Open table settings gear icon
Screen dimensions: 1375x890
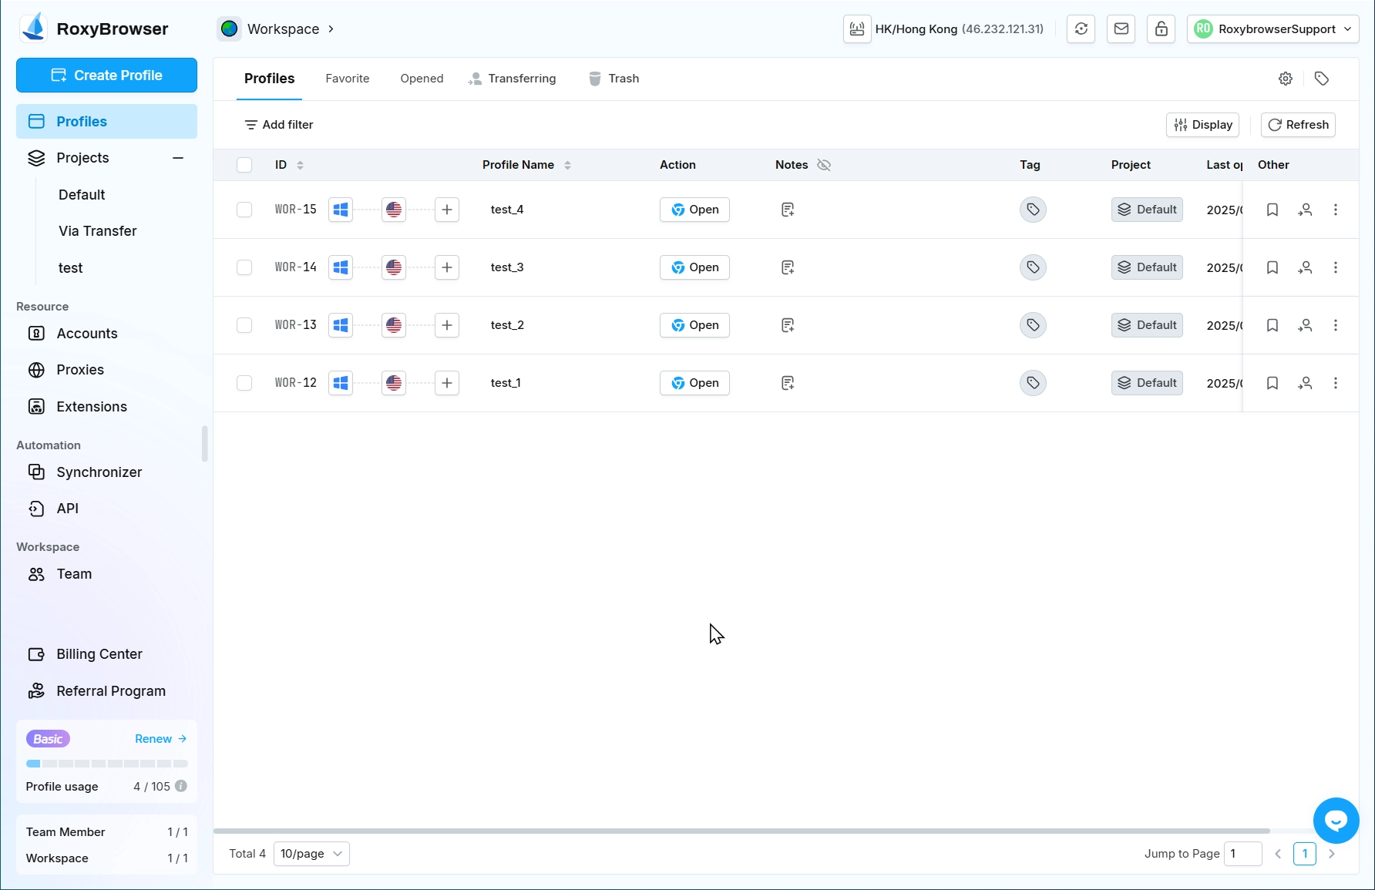[1286, 79]
